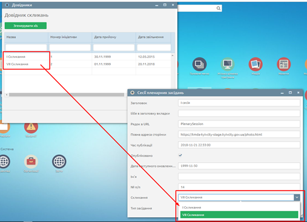Select the VII Скликання table row
307x222 pixels.
point(88,64)
